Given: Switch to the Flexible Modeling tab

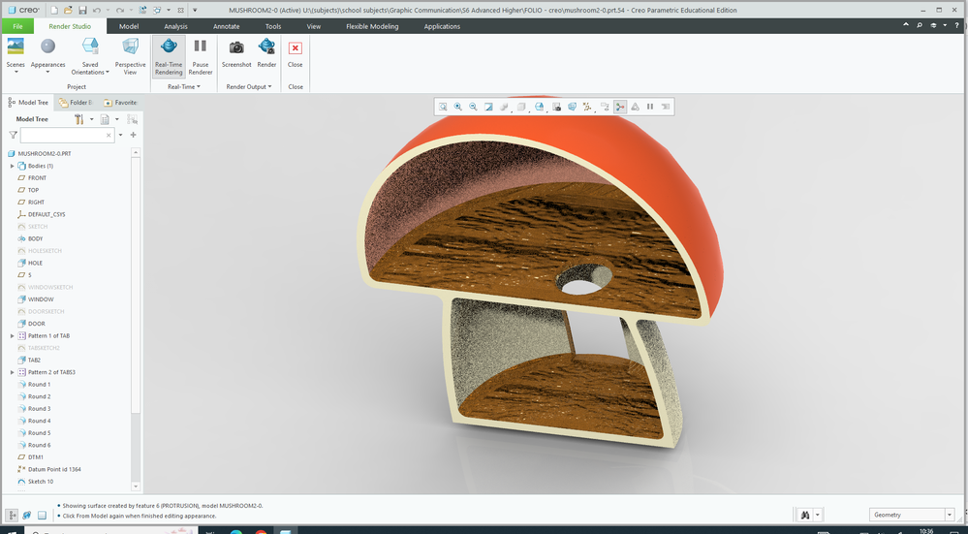Looking at the screenshot, I should (372, 26).
